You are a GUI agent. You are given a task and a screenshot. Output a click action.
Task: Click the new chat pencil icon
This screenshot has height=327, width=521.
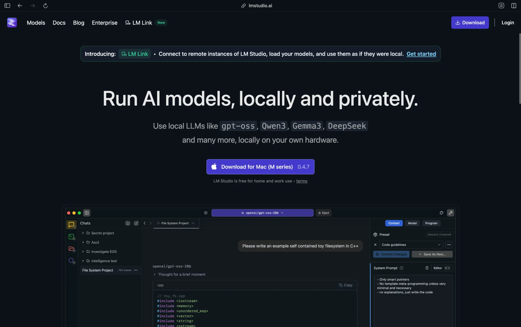(x=136, y=223)
